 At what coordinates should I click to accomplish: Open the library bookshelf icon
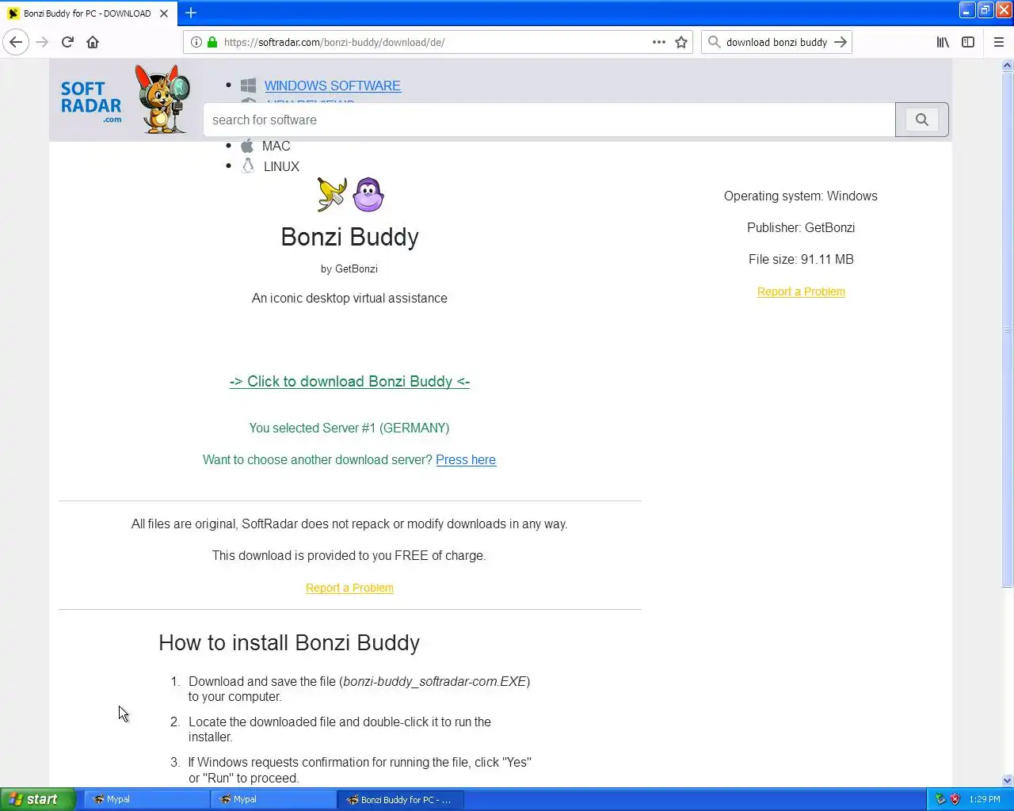coord(943,42)
